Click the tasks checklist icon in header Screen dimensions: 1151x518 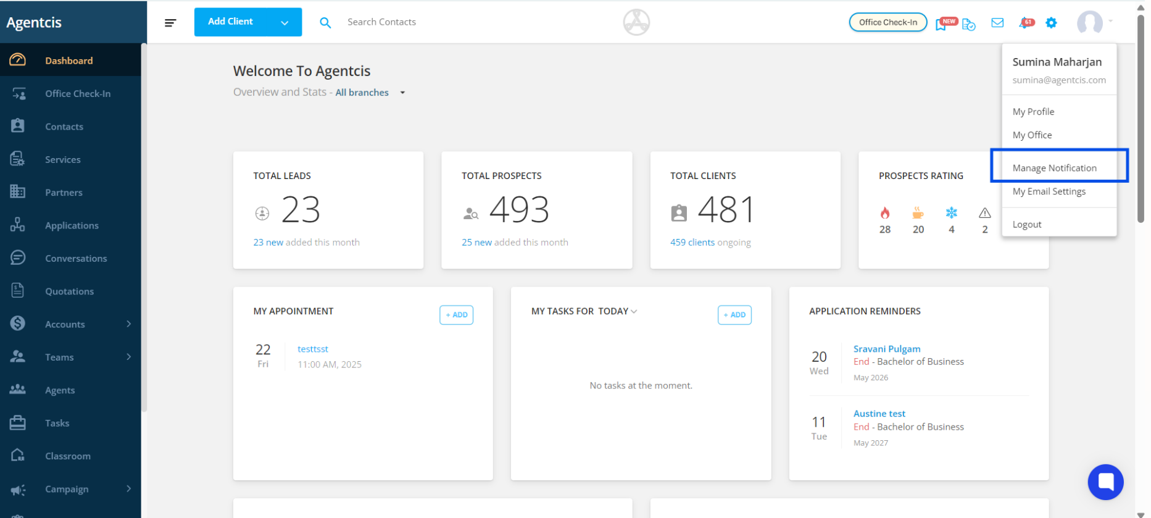click(969, 24)
